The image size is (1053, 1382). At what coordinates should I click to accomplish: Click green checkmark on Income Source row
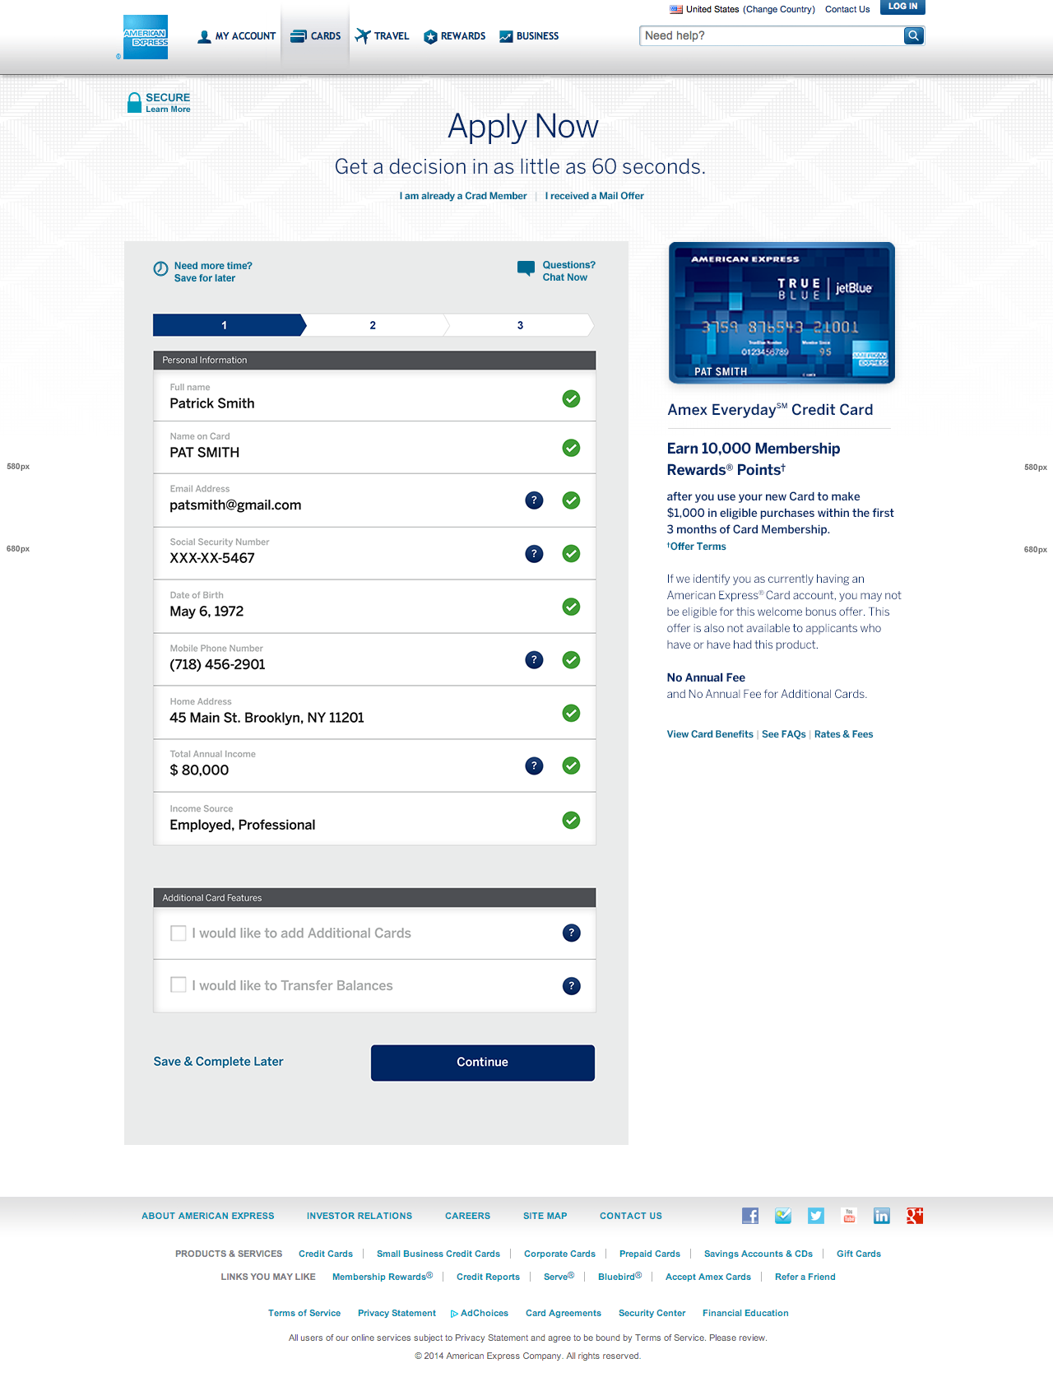point(571,820)
